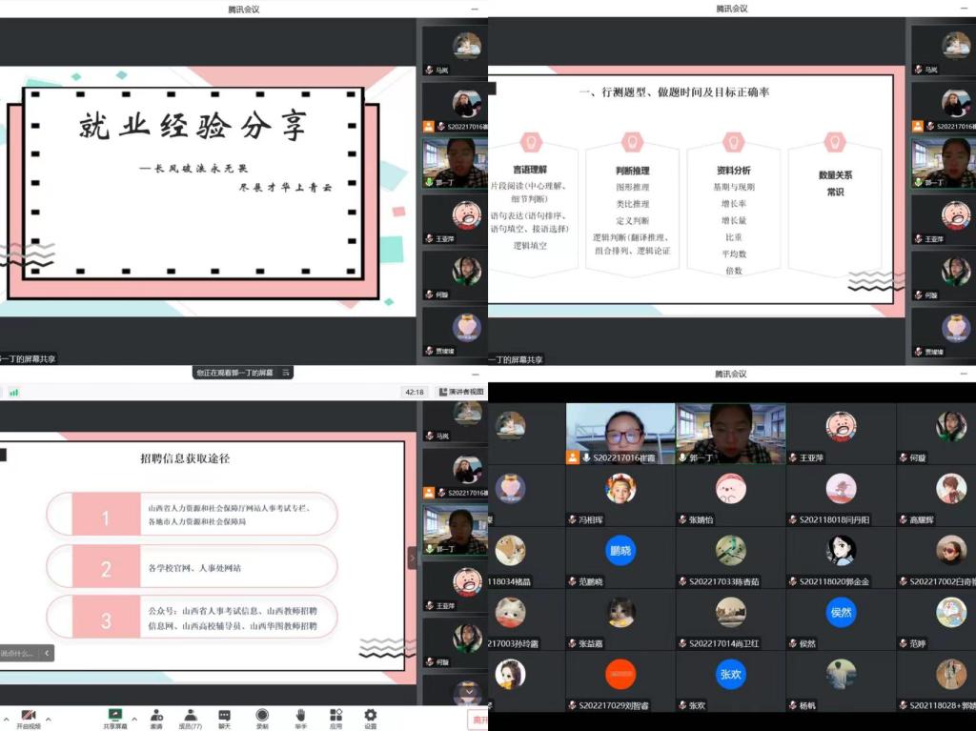Image resolution: width=976 pixels, height=731 pixels.
Task: Open the 演讲者视图 view switcher
Action: pos(461,392)
